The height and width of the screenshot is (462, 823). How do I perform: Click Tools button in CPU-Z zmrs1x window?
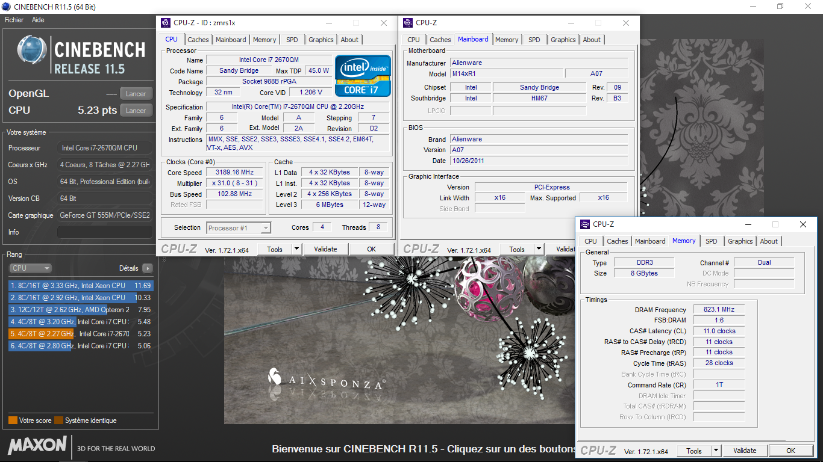275,249
